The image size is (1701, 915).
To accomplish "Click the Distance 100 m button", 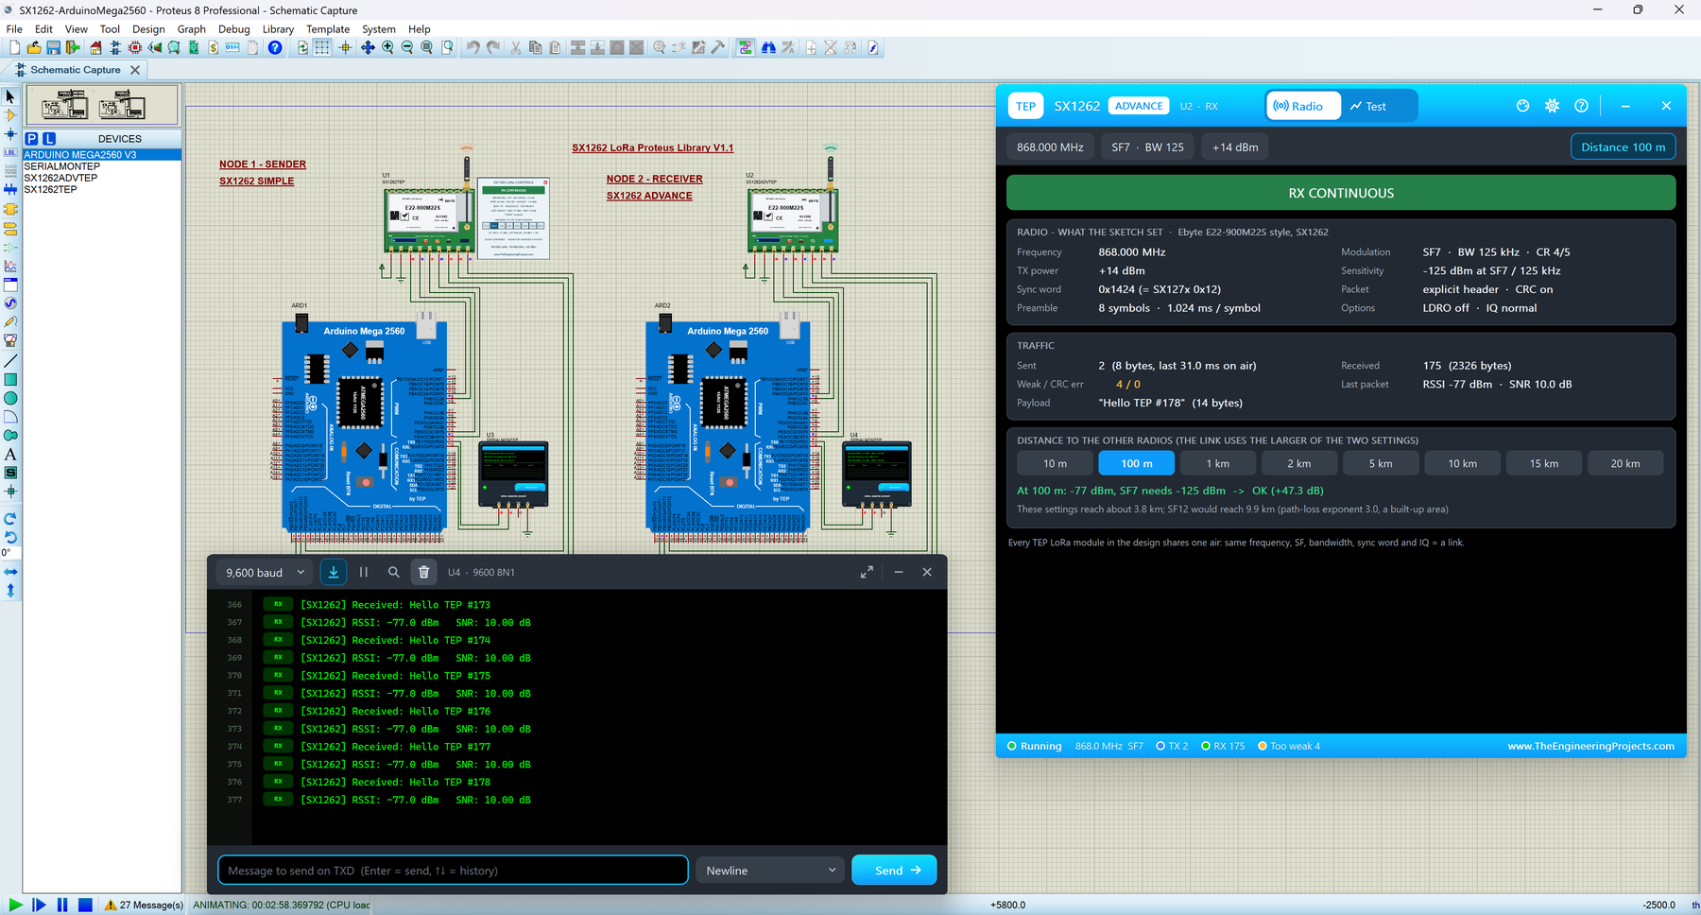I will tap(1624, 147).
